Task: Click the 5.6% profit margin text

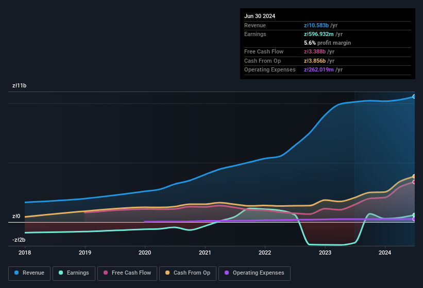Action: 328,43
